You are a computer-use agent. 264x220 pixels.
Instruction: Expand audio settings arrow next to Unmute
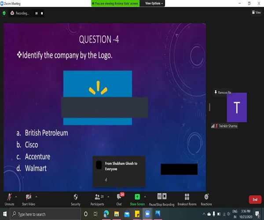(16, 197)
